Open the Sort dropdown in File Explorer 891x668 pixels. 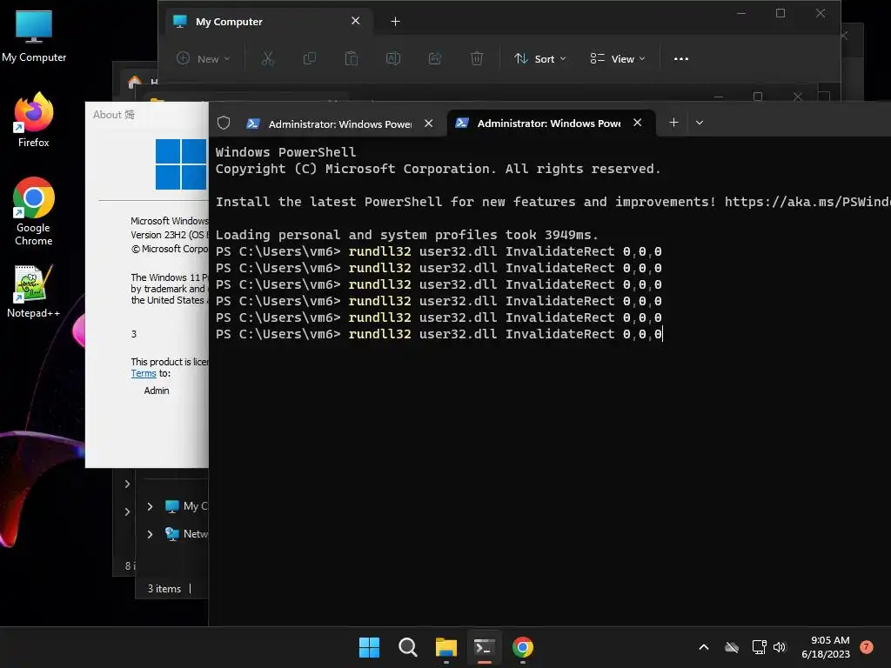pos(539,58)
